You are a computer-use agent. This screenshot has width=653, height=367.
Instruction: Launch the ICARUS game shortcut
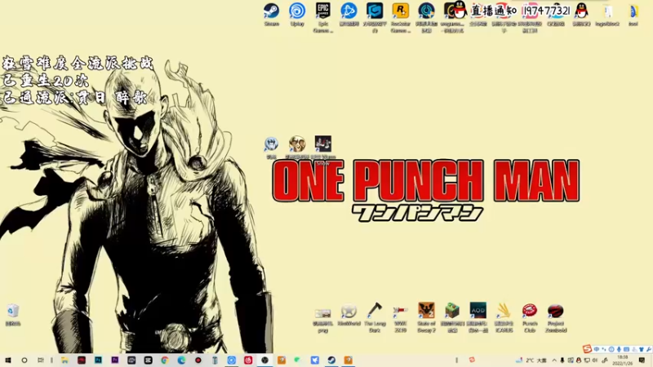pos(504,317)
